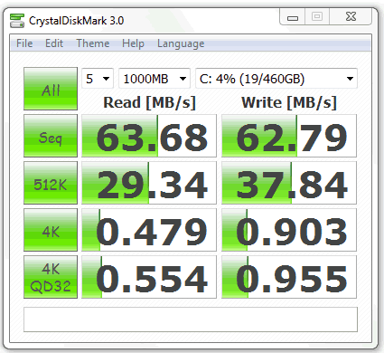Start the 4K random test

pyautogui.click(x=51, y=230)
